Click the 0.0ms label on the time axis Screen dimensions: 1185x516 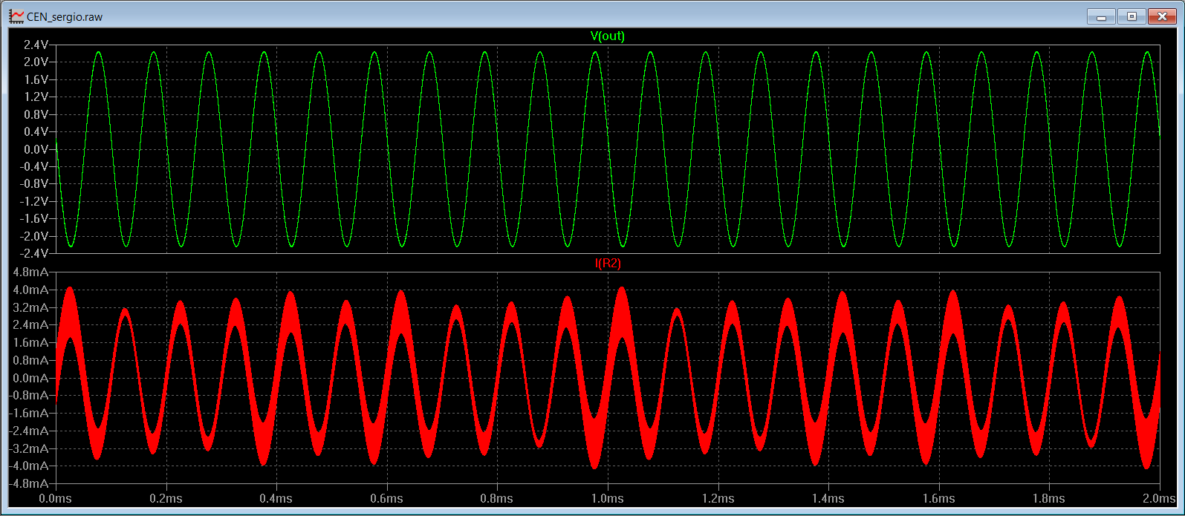[x=56, y=499]
